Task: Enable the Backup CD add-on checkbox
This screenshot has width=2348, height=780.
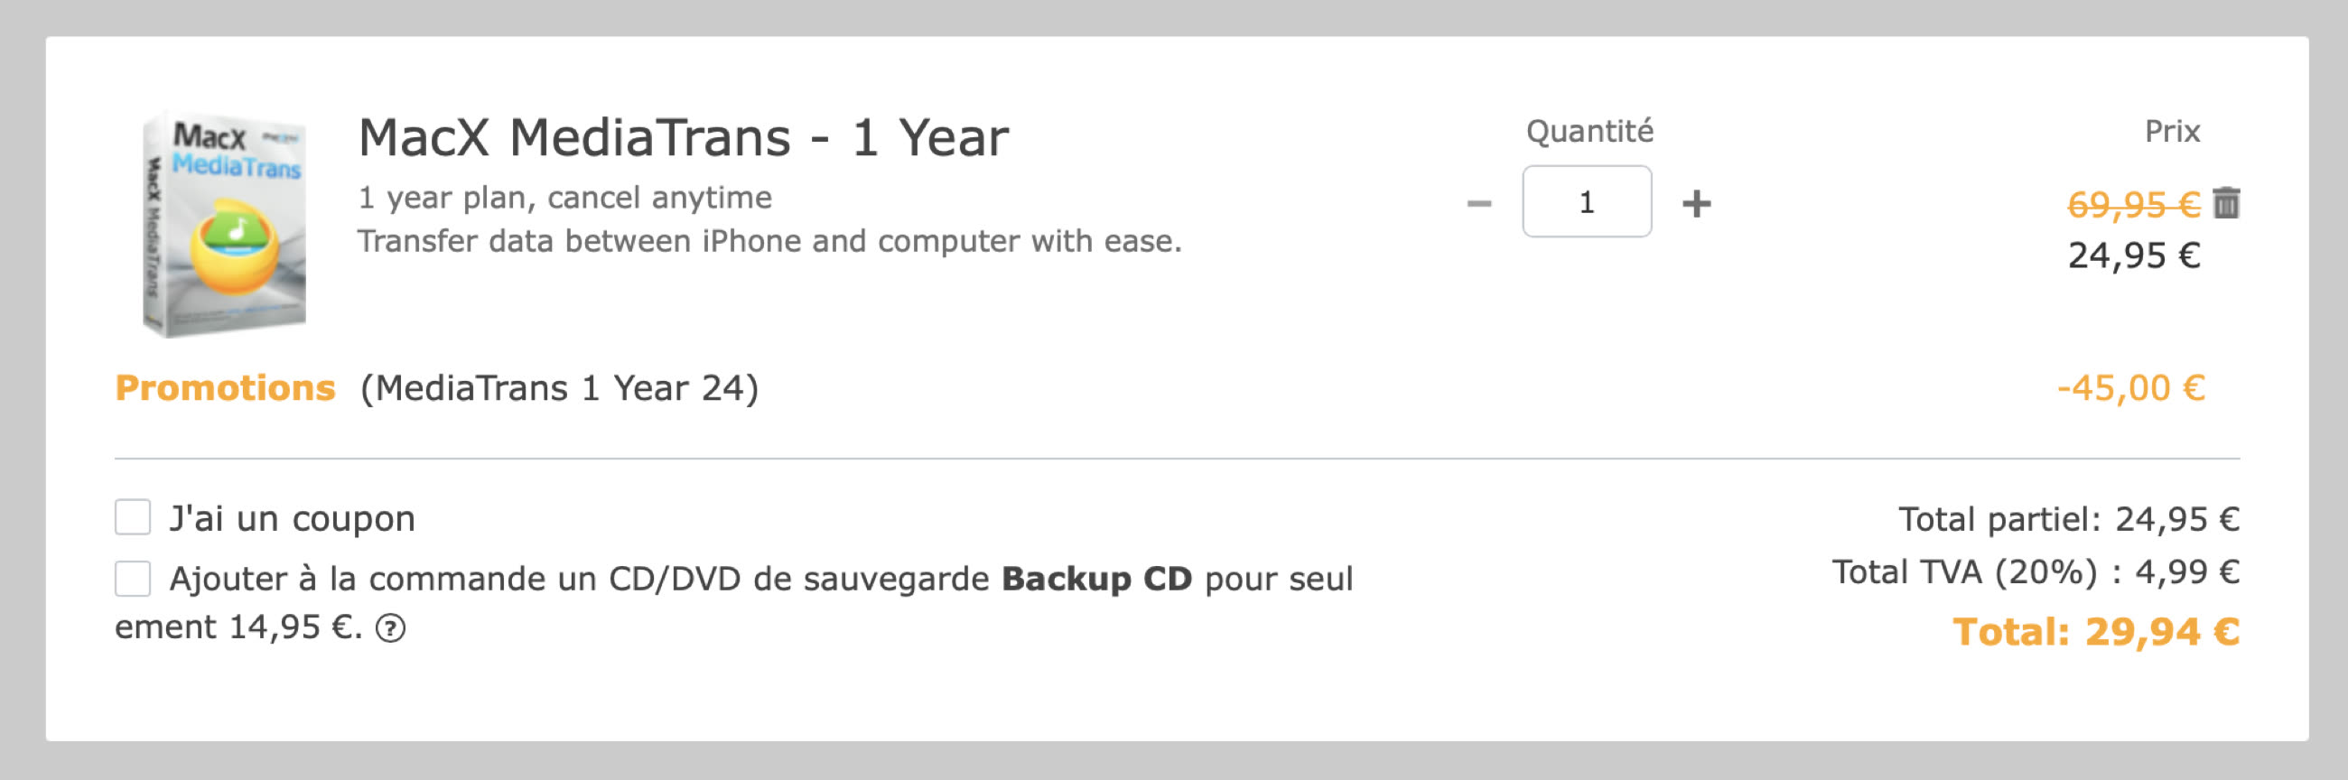Action: point(133,578)
